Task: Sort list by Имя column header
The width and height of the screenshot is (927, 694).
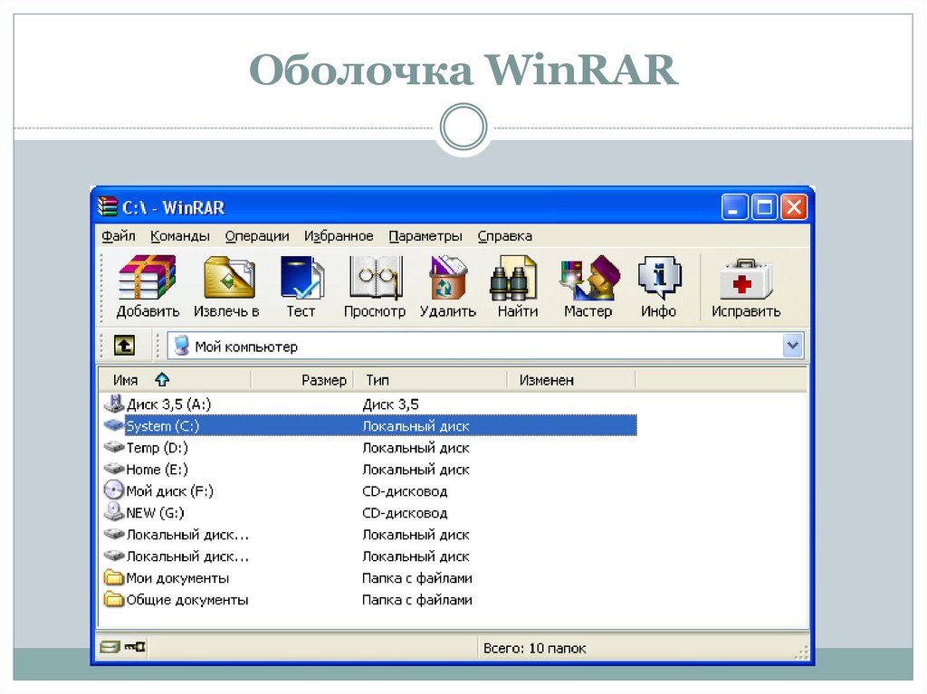Action: click(175, 379)
